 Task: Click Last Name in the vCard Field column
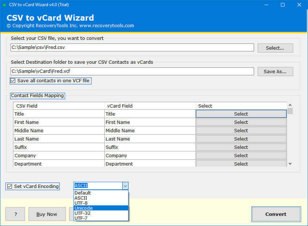pos(150,139)
